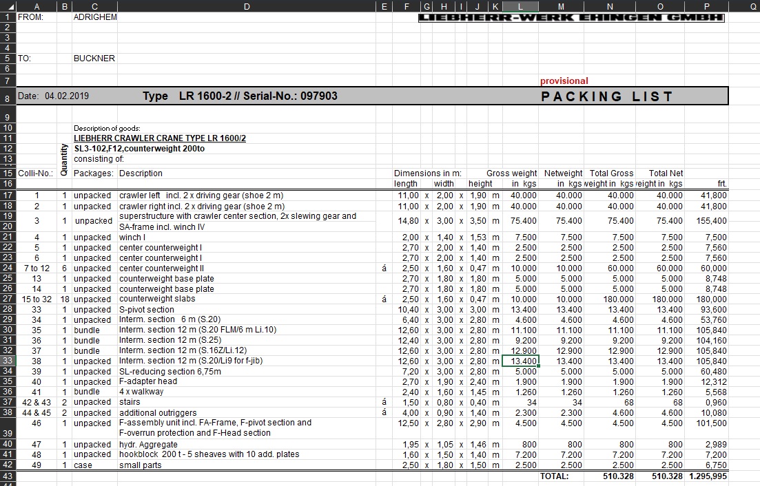The height and width of the screenshot is (486, 760).
Task: Click the Total Gross header cell
Action: [611, 173]
